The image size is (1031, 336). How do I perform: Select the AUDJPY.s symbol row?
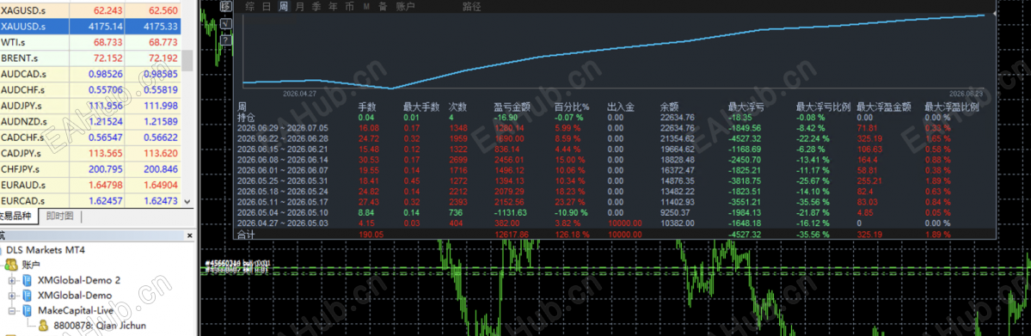[91, 105]
